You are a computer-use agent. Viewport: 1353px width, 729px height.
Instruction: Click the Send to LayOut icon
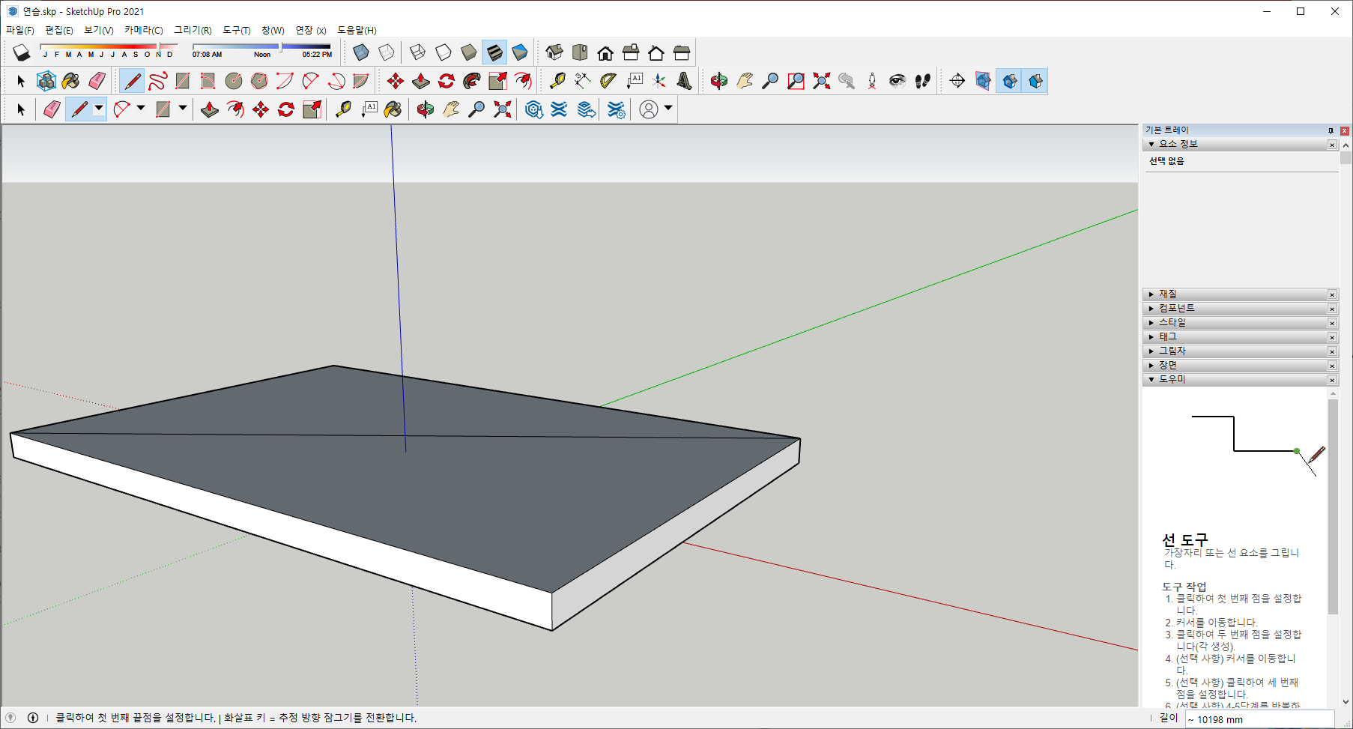click(x=586, y=109)
